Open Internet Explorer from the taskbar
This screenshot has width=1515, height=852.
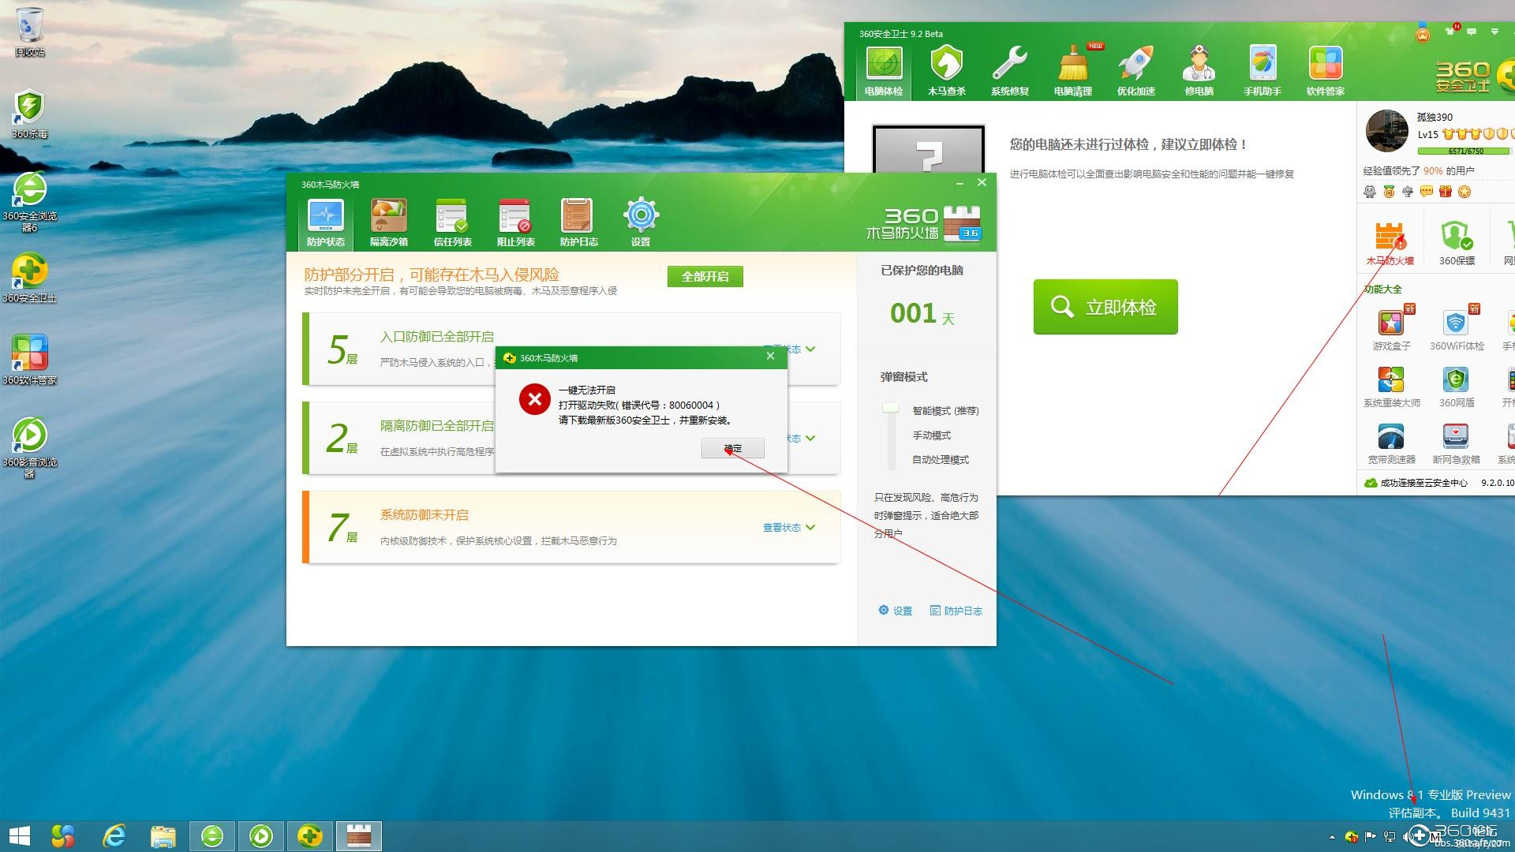[114, 835]
